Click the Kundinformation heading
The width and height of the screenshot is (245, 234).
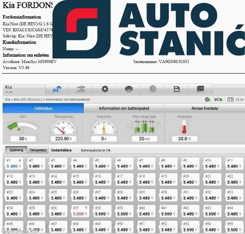pyautogui.click(x=19, y=42)
